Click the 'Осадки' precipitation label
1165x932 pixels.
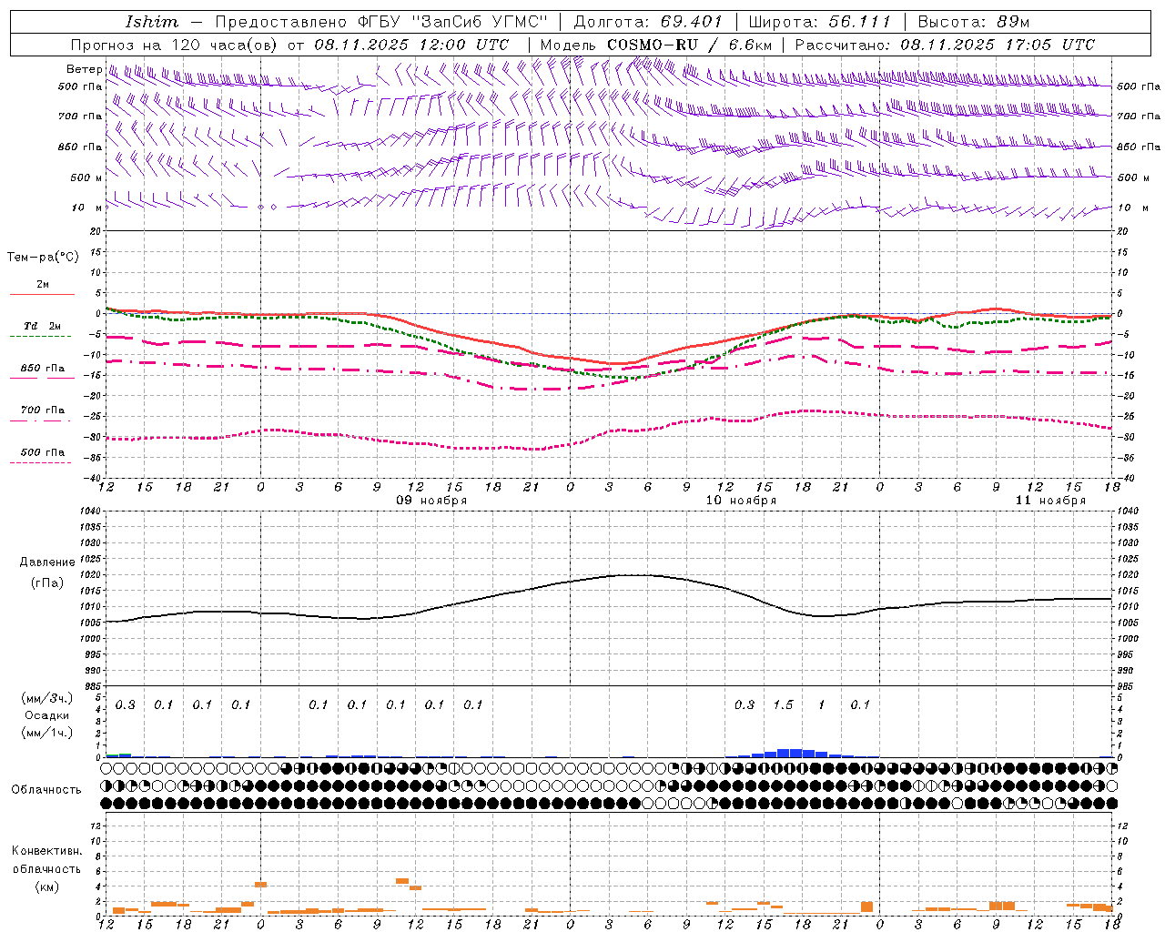[47, 715]
